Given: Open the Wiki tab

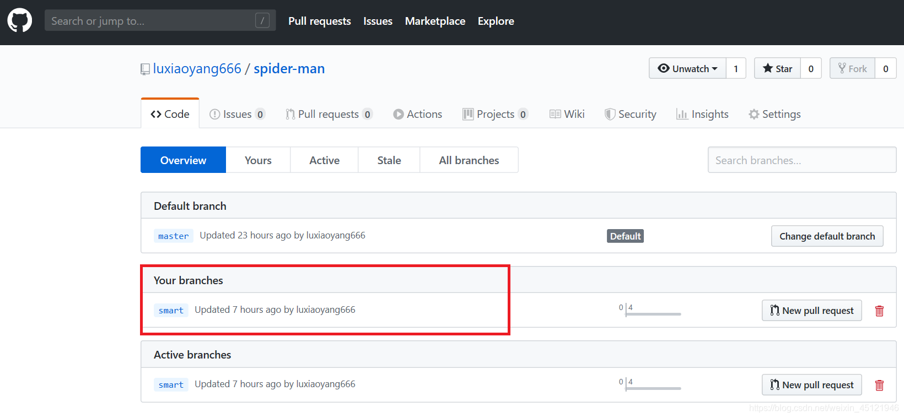Looking at the screenshot, I should [567, 114].
